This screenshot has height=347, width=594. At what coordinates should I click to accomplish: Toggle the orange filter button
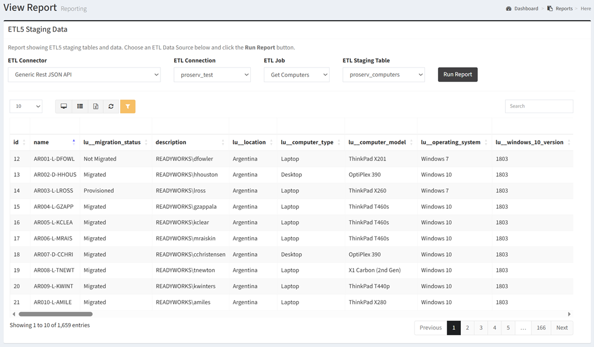click(127, 107)
